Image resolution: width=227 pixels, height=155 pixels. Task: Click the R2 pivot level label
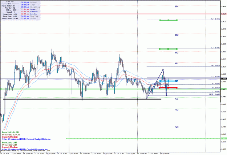click(177, 53)
